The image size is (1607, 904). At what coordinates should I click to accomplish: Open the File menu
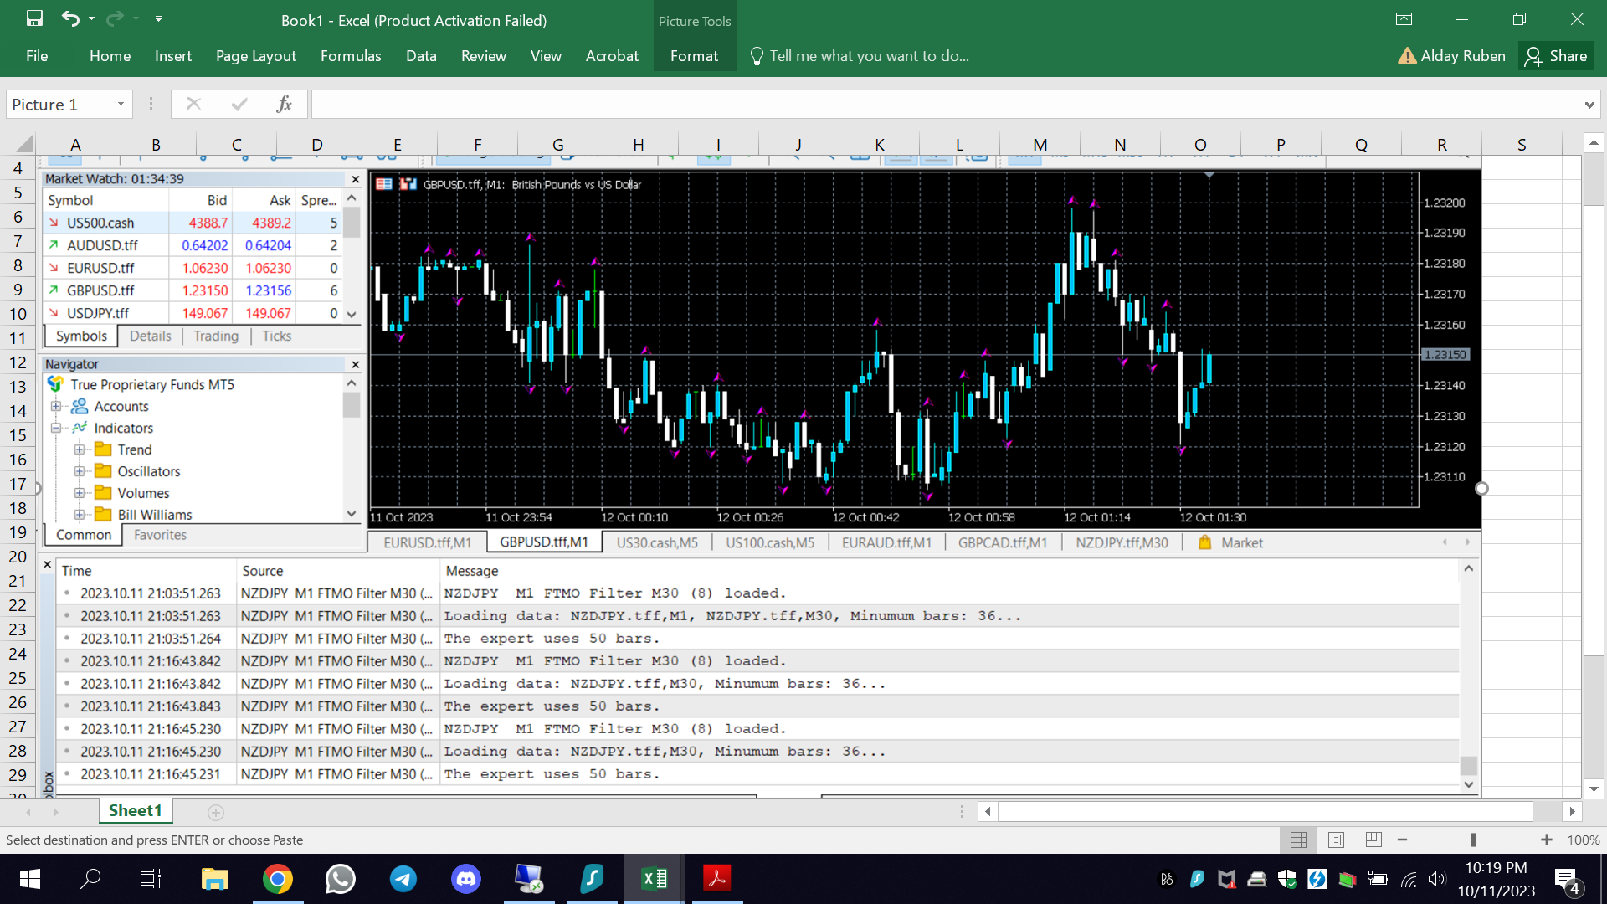pos(37,56)
